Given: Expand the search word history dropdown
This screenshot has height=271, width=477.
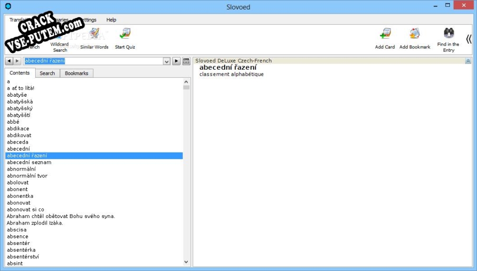Looking at the screenshot, I should coord(166,61).
